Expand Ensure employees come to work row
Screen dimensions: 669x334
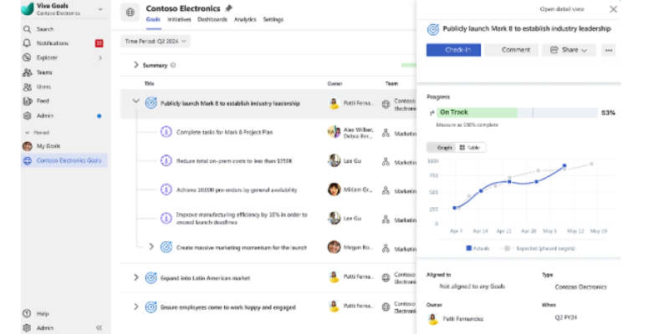tap(136, 306)
